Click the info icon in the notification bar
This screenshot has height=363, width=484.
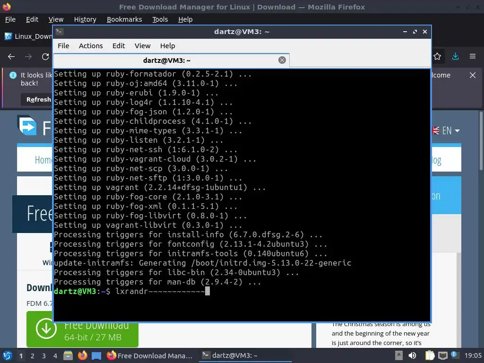tap(13, 75)
